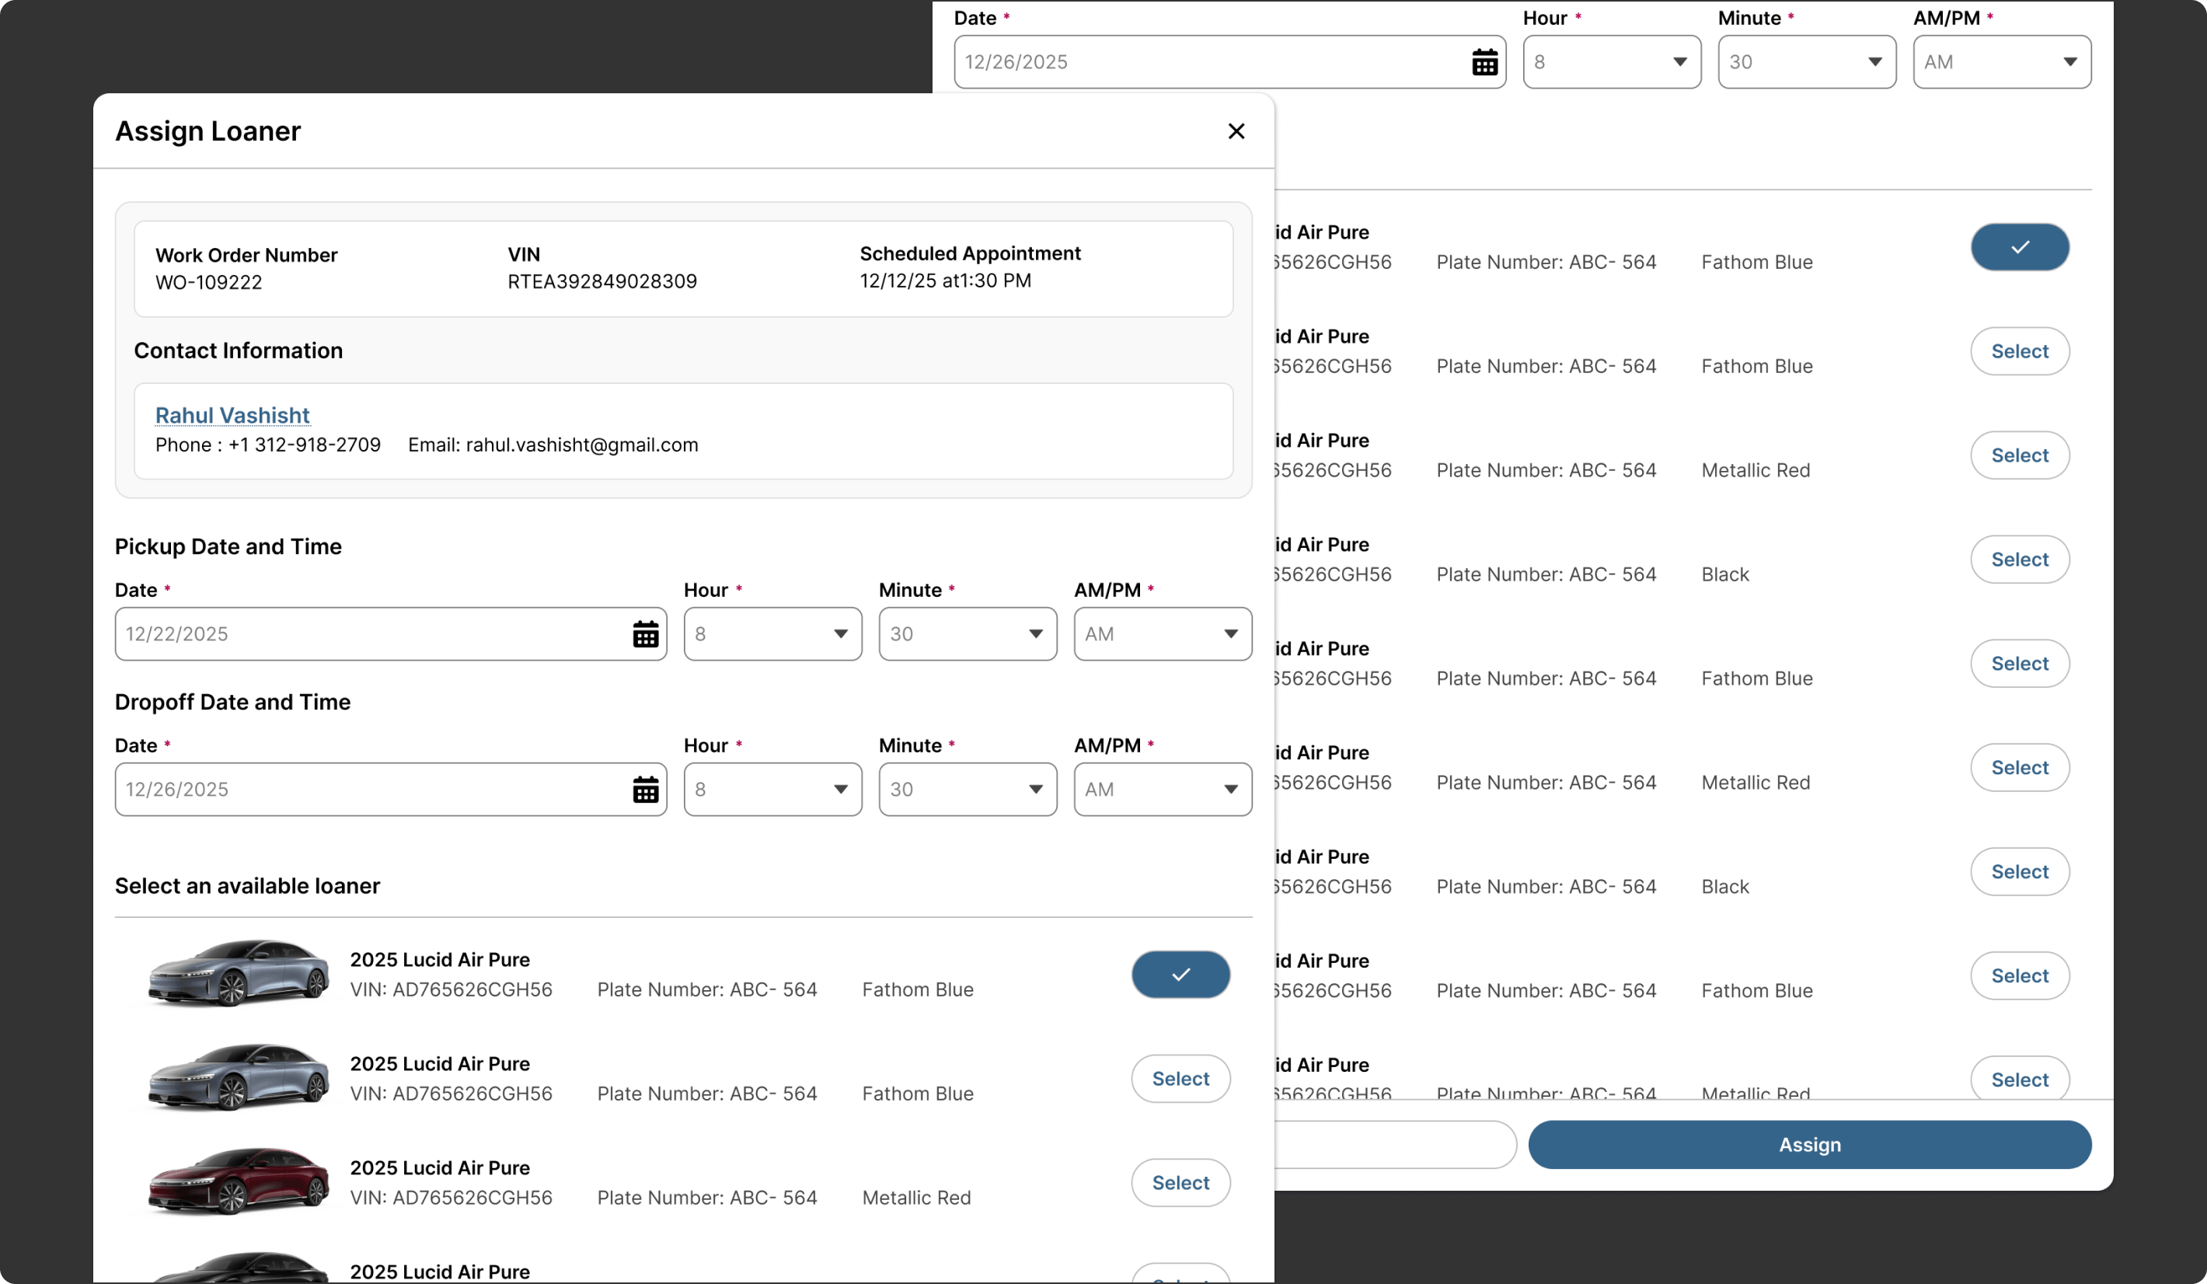Open the pickup AM/PM dropdown
This screenshot has height=1284, width=2207.
click(1163, 634)
